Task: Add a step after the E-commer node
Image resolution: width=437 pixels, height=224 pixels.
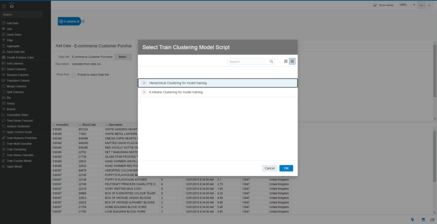Action: (83, 21)
